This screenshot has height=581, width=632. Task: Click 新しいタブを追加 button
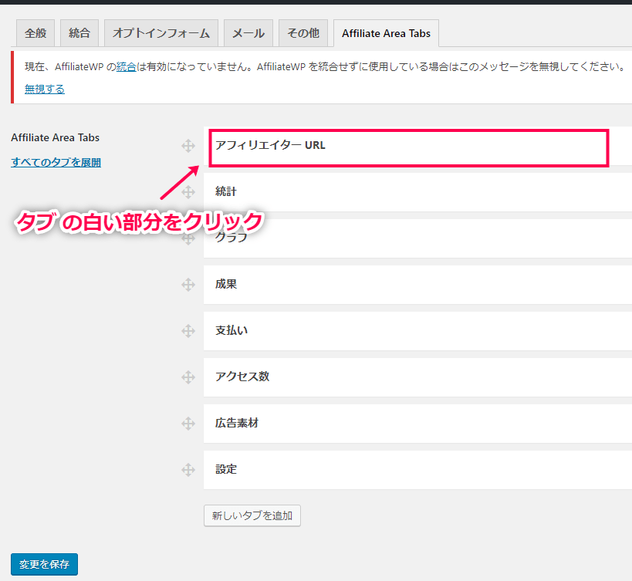(x=252, y=515)
